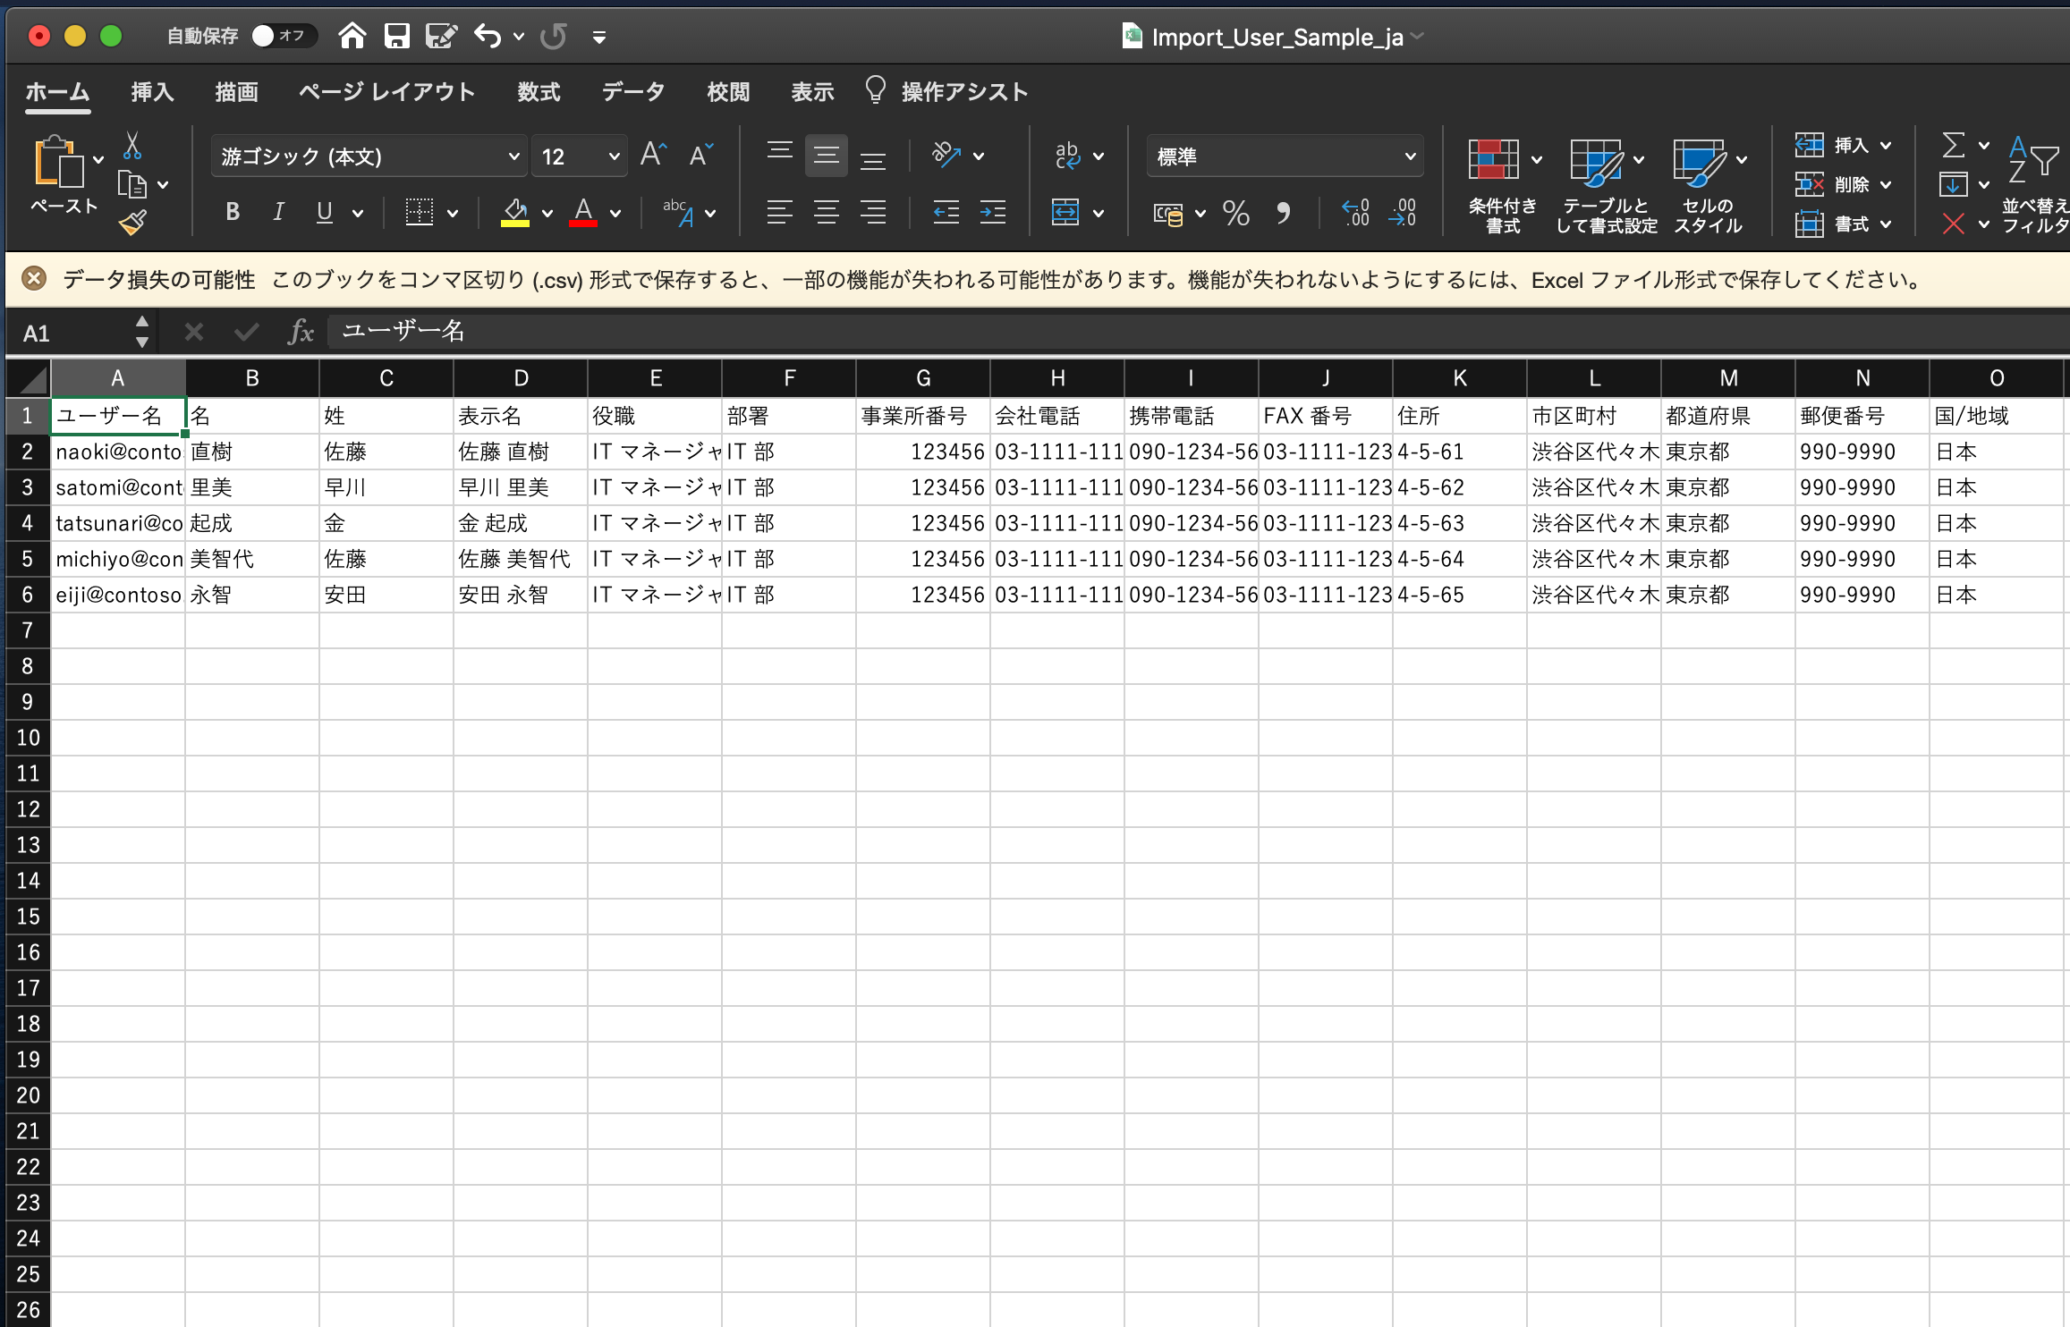
Task: Click the Redo arrow icon
Action: pyautogui.click(x=554, y=36)
